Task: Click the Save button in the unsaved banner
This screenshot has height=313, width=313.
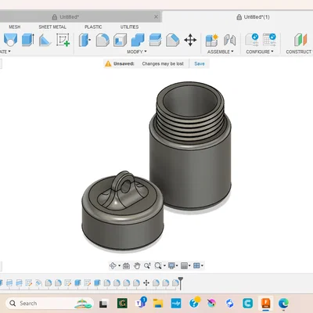Action: (x=200, y=63)
